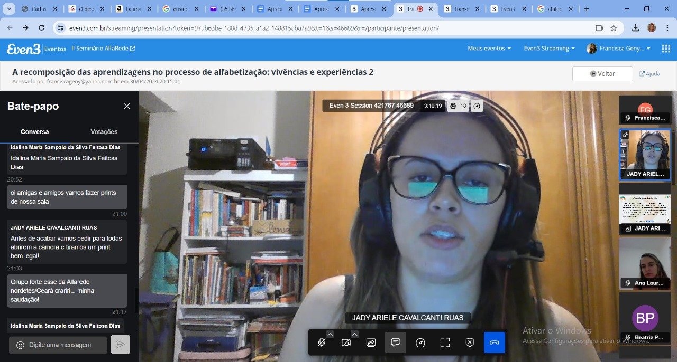Select Francisca participant thumbnail
The height and width of the screenshot is (362, 677).
[645, 110]
